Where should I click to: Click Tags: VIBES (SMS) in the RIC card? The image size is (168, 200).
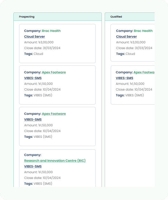click(38, 183)
